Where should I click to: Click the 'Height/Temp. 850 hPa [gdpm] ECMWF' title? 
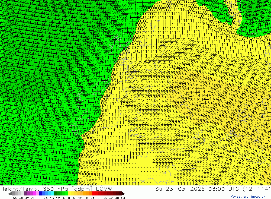pyautogui.click(x=58, y=189)
